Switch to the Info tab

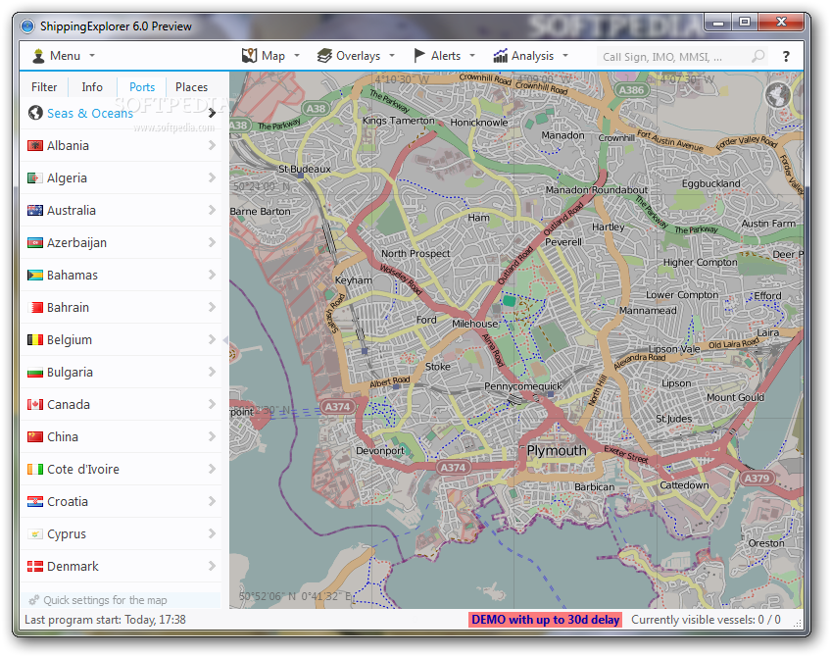(x=92, y=87)
